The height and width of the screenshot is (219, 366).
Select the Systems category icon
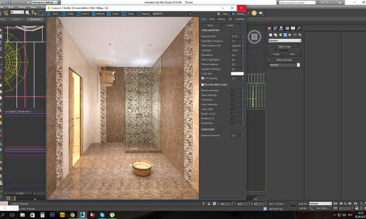[300, 35]
